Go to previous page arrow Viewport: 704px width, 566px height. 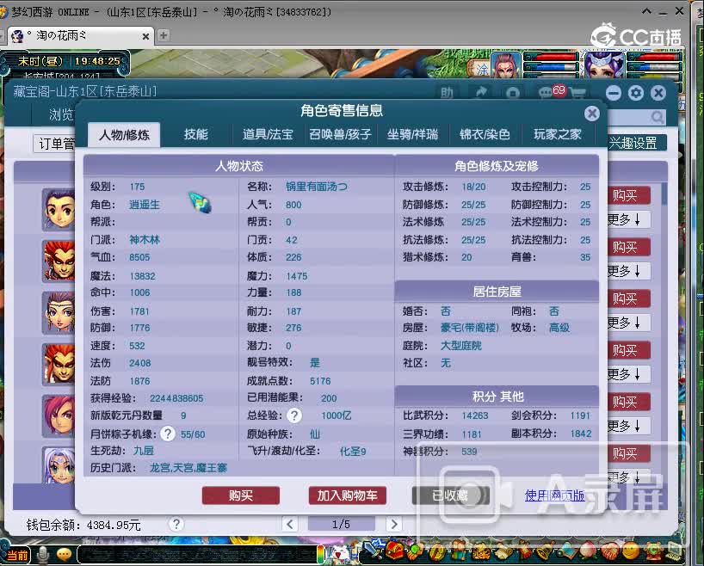(289, 524)
